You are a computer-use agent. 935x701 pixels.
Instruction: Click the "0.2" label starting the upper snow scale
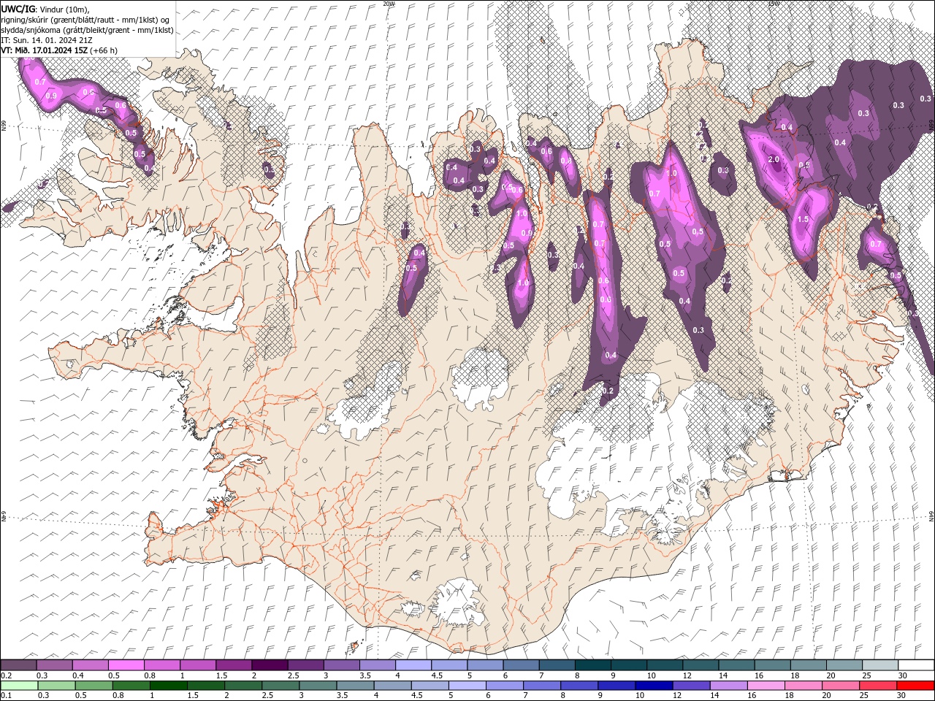tap(7, 675)
